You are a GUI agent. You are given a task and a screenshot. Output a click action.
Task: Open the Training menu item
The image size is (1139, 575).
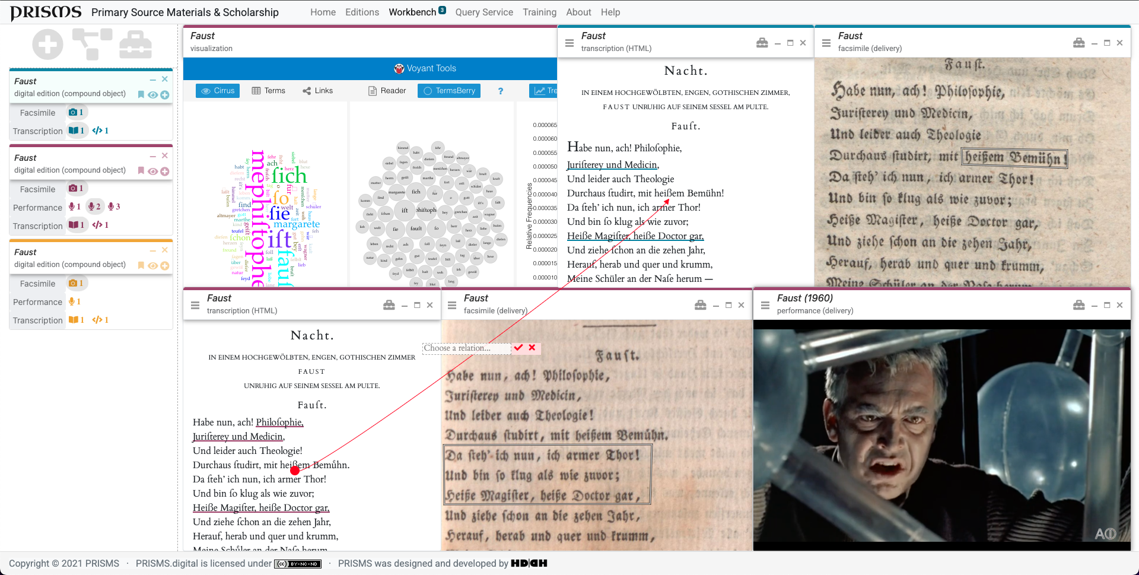pos(539,12)
